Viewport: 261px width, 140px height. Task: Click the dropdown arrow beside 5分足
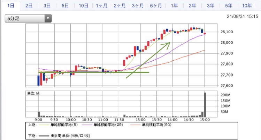48,18
